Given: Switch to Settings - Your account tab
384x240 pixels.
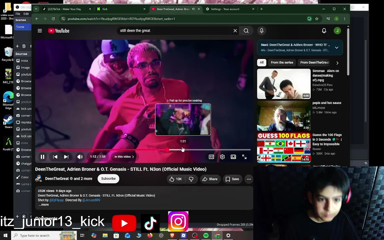Looking at the screenshot, I should click(230, 9).
